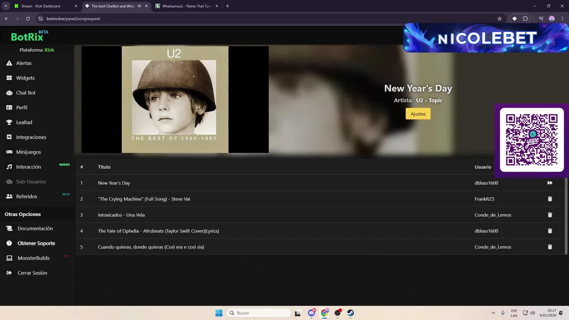569x320 pixels.
Task: Open a new browser tab
Action: [x=228, y=6]
